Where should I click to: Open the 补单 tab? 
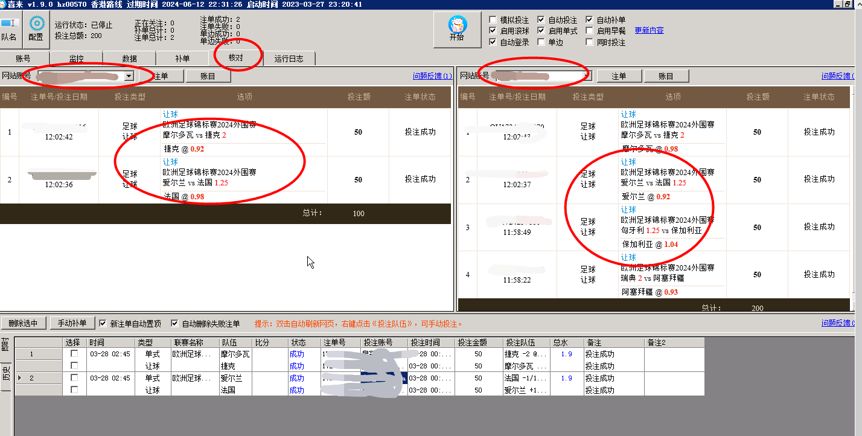tap(182, 59)
